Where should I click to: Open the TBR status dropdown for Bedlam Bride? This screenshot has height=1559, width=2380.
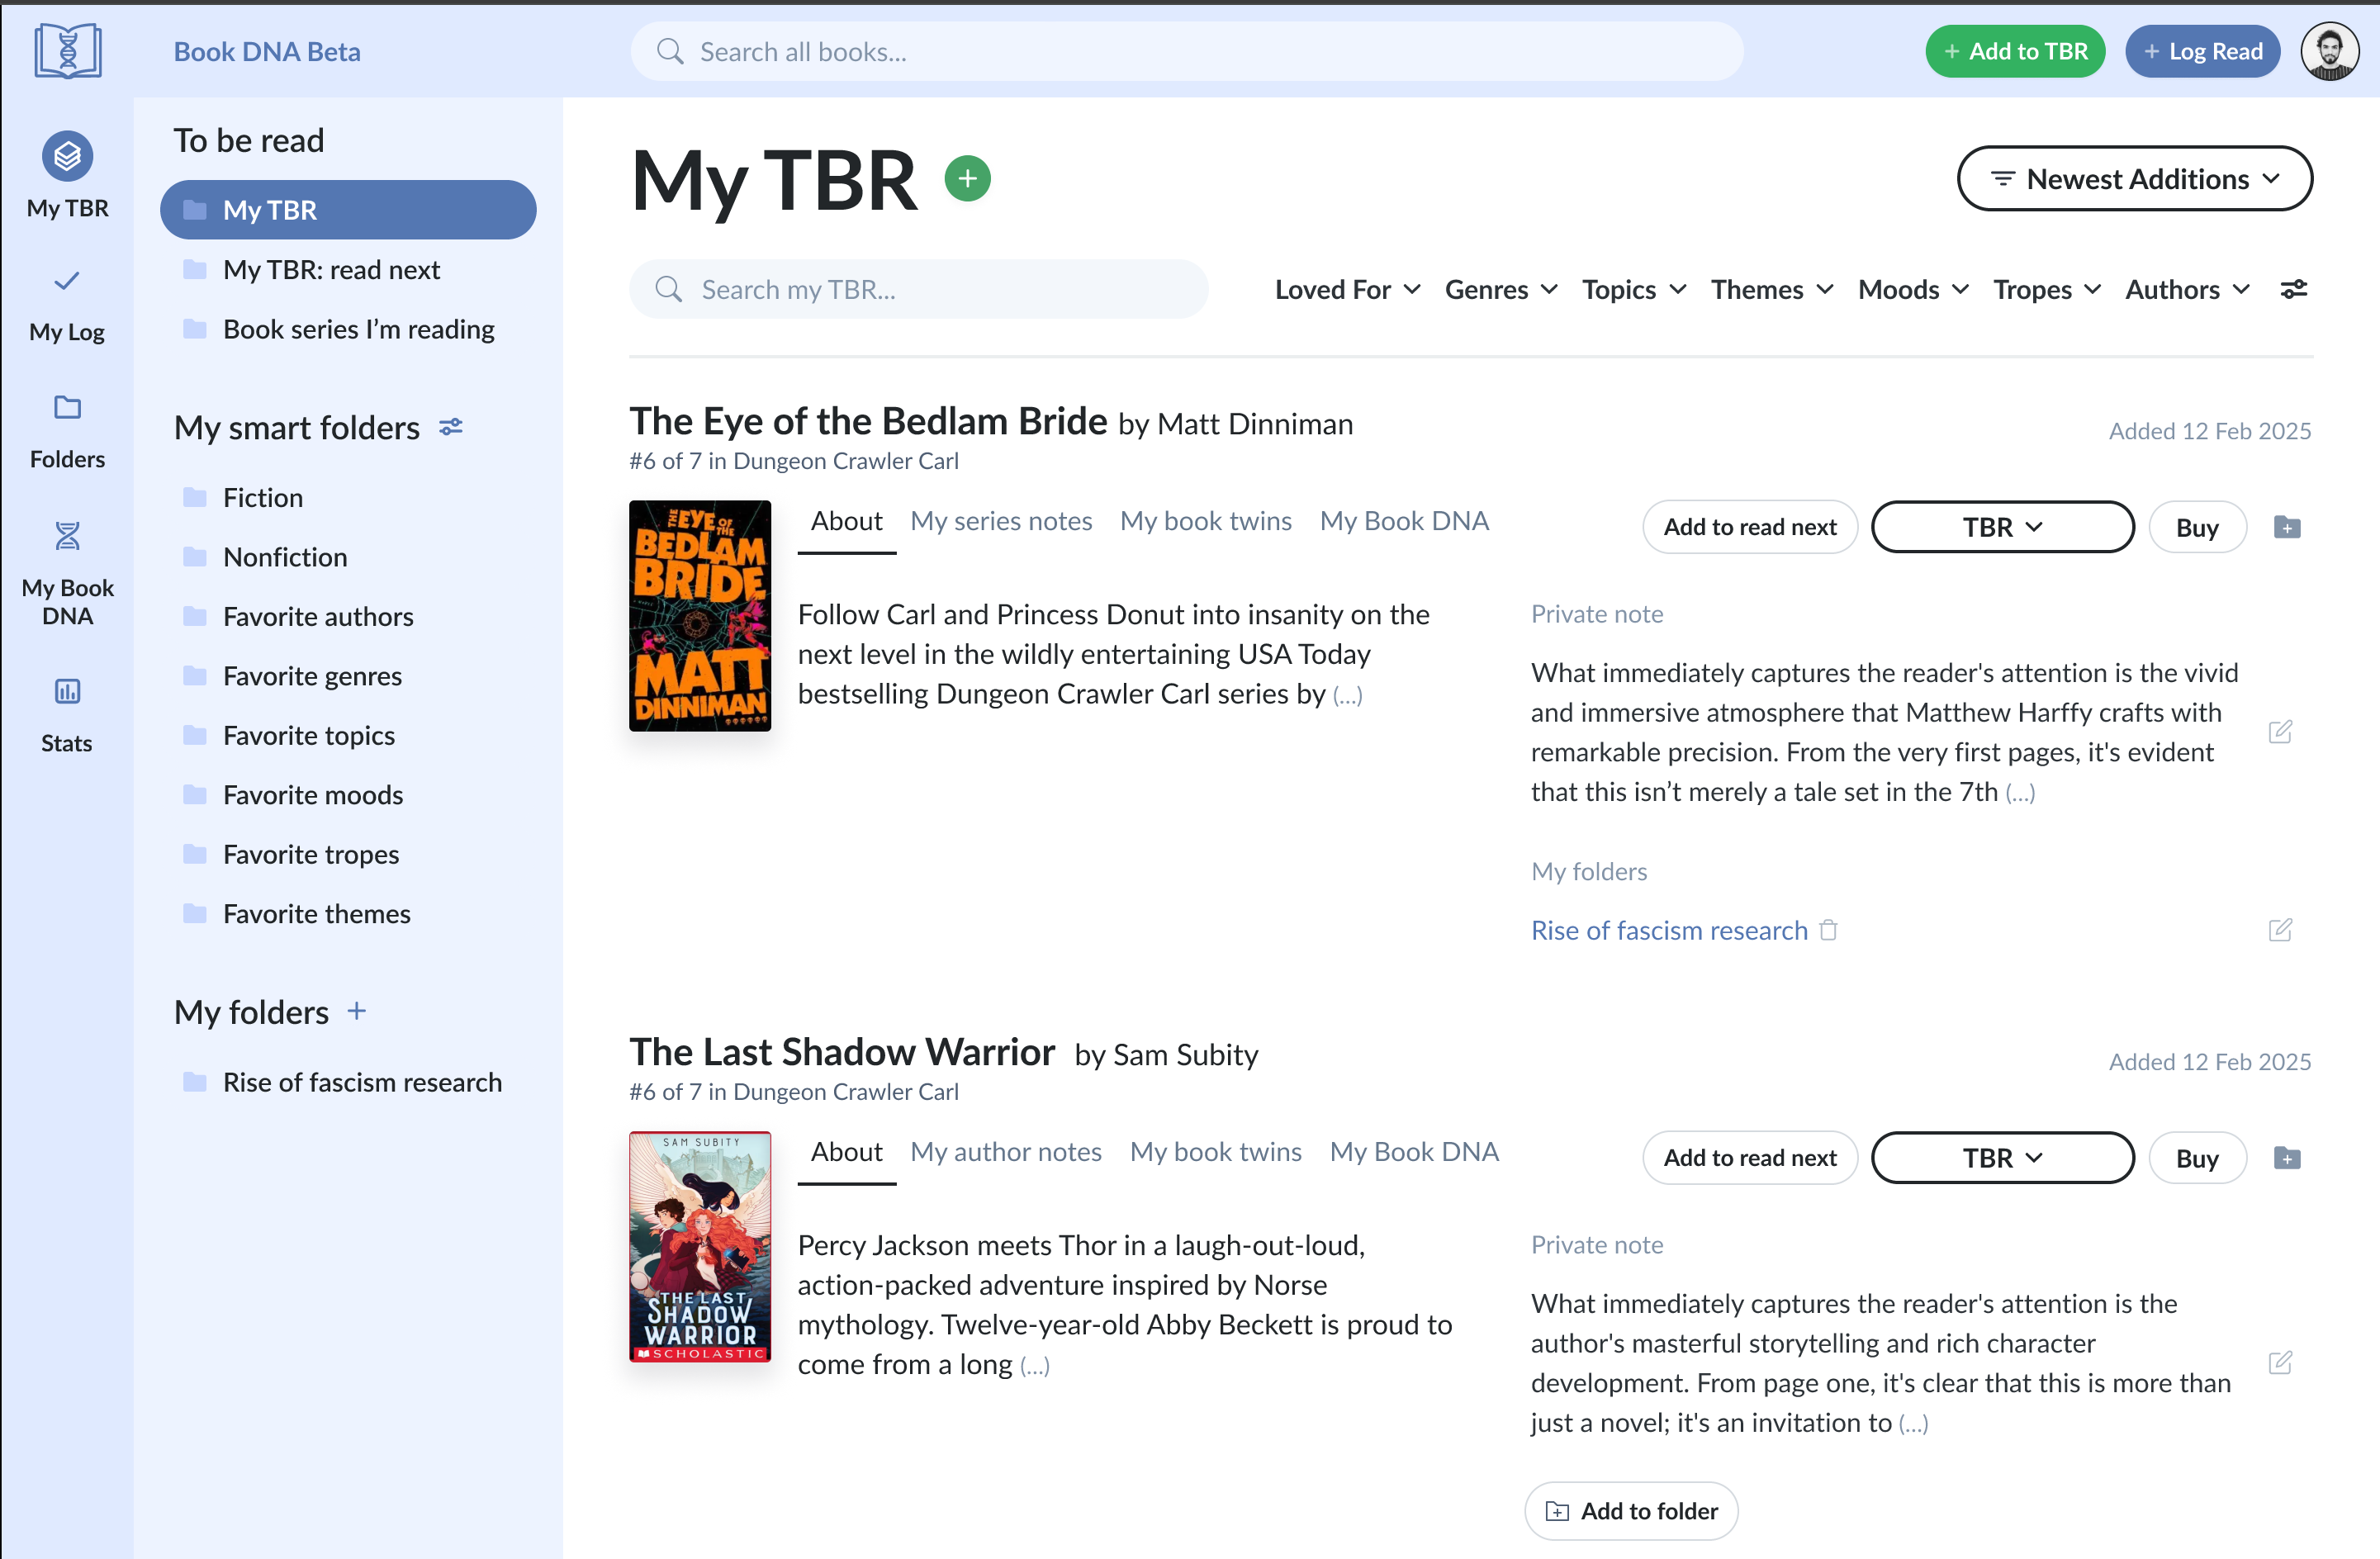[2002, 527]
